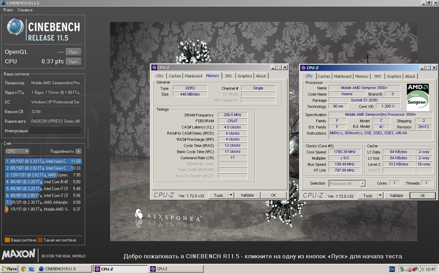
Task: Launch Chrome from the quick launch bar
Action: pos(24,269)
